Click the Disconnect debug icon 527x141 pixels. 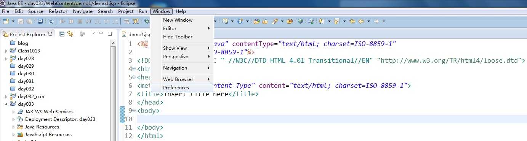coord(89,21)
